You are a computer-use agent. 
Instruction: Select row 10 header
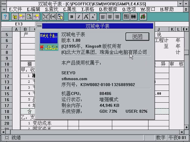click(x=7, y=64)
